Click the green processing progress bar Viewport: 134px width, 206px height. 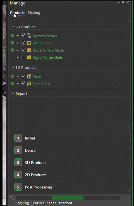click(68, 198)
